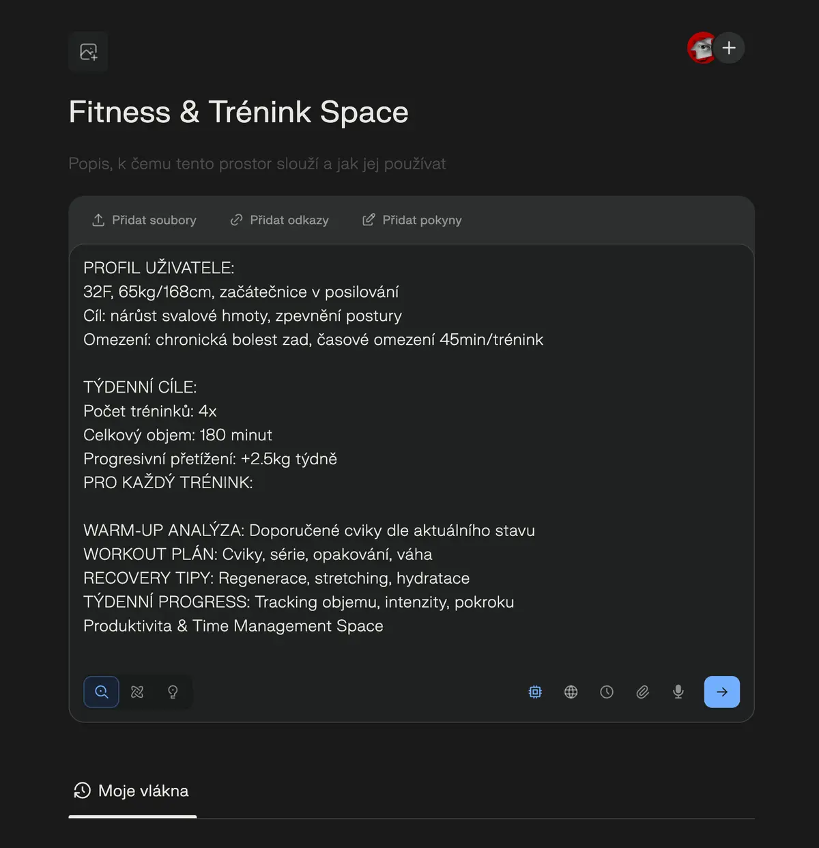The image size is (819, 848).
Task: Click inside the prompt text area
Action: [x=412, y=451]
